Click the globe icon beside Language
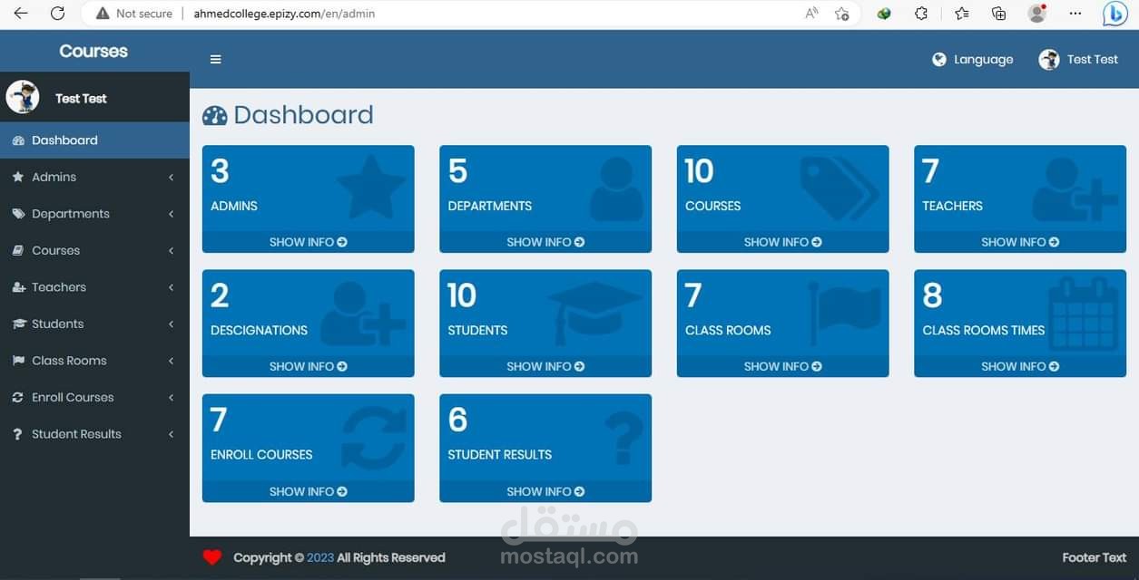Viewport: 1139px width, 580px height. 939,60
